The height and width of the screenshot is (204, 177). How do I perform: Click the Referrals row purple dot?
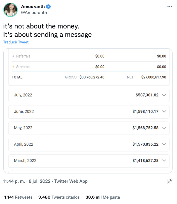tap(13, 56)
